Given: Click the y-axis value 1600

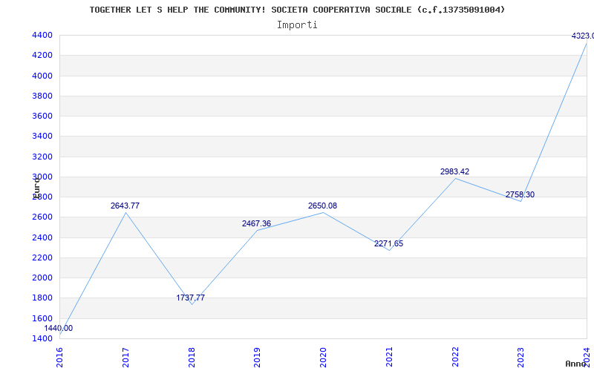Looking at the screenshot, I should coord(42,318).
